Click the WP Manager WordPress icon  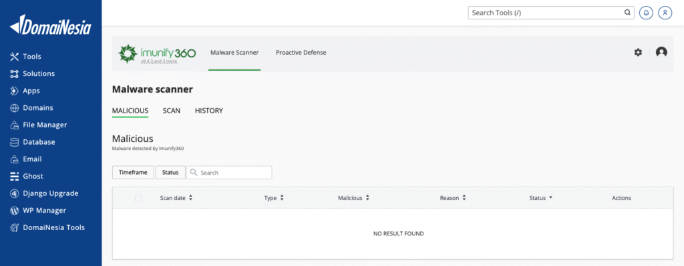(x=15, y=210)
